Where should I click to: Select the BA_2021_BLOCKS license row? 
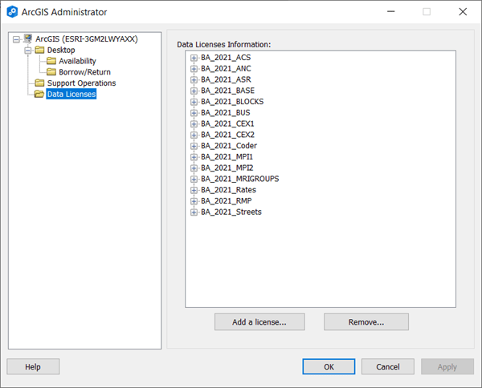pos(232,102)
